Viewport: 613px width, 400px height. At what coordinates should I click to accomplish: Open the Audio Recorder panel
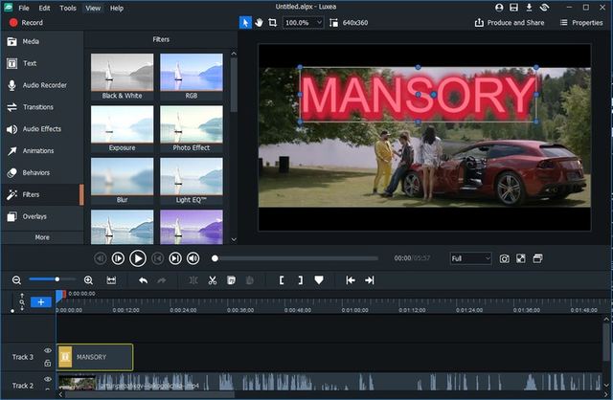(x=43, y=85)
